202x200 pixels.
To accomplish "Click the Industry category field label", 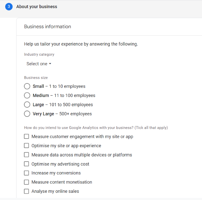I will pyautogui.click(x=39, y=55).
